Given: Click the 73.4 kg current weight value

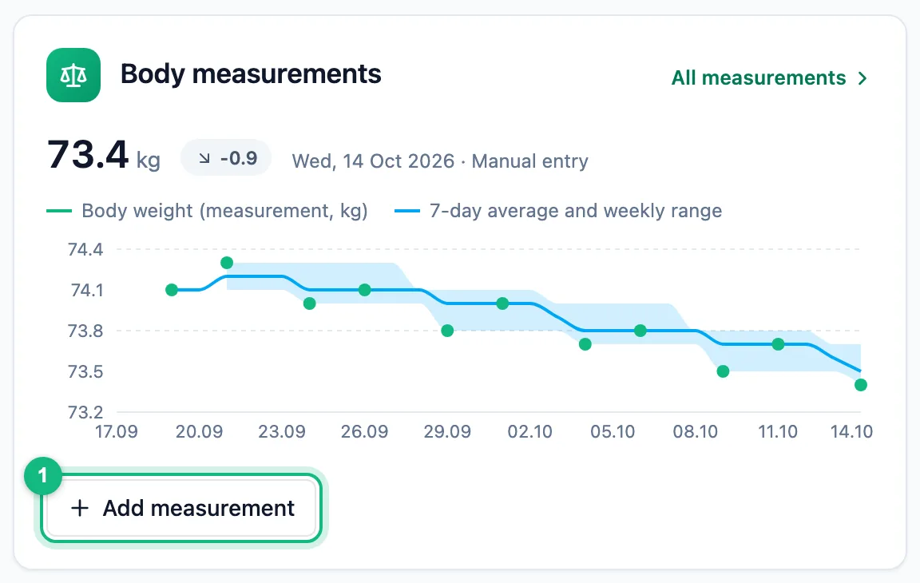Looking at the screenshot, I should [x=103, y=155].
